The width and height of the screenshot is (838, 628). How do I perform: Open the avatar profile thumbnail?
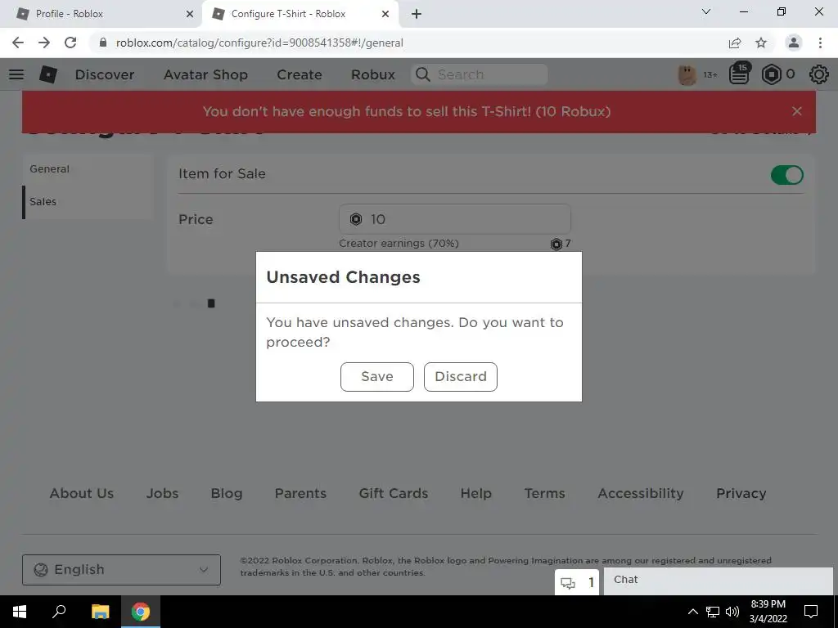point(687,74)
